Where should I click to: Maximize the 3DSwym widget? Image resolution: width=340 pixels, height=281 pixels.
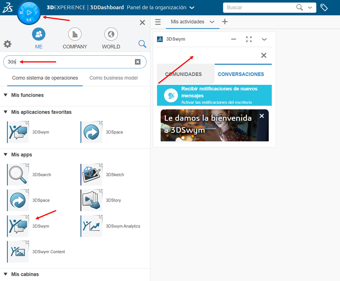[249, 39]
